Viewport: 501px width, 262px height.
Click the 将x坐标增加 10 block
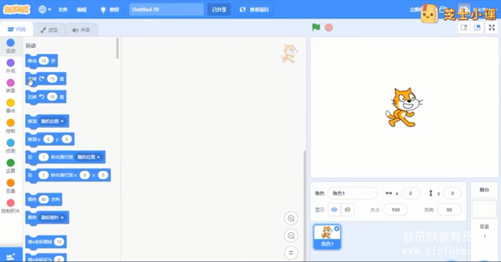pyautogui.click(x=47, y=242)
